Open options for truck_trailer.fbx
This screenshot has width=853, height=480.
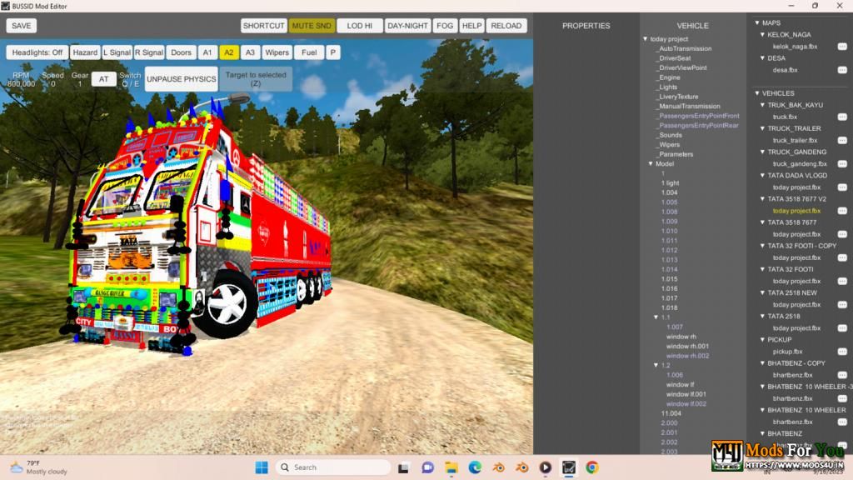point(841,140)
